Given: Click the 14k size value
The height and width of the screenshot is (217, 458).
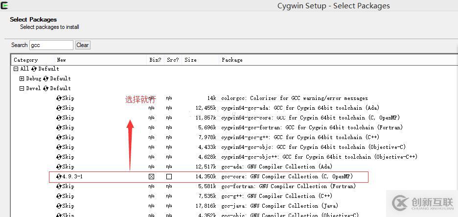Looking at the screenshot, I should point(212,98).
